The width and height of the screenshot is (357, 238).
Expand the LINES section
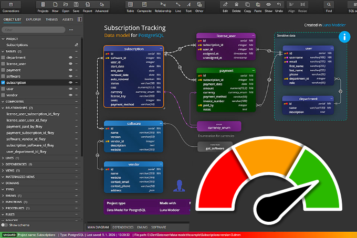[3, 158]
